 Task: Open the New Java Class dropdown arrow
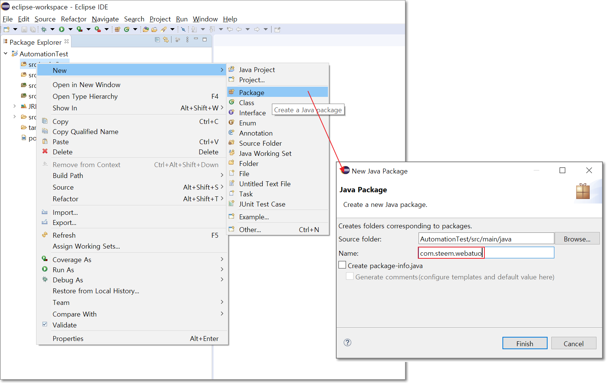coord(135,29)
